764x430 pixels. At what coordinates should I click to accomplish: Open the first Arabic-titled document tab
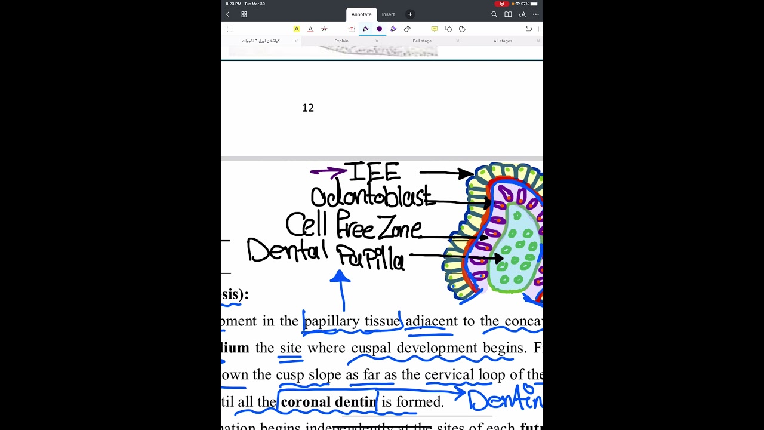coord(261,41)
